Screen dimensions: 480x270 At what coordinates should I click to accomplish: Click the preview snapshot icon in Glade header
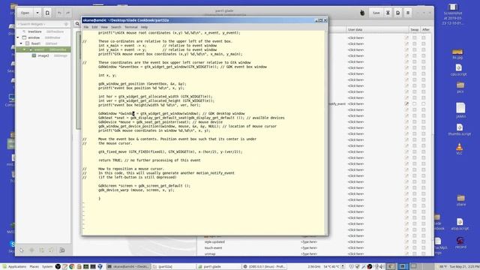[x=397, y=13]
